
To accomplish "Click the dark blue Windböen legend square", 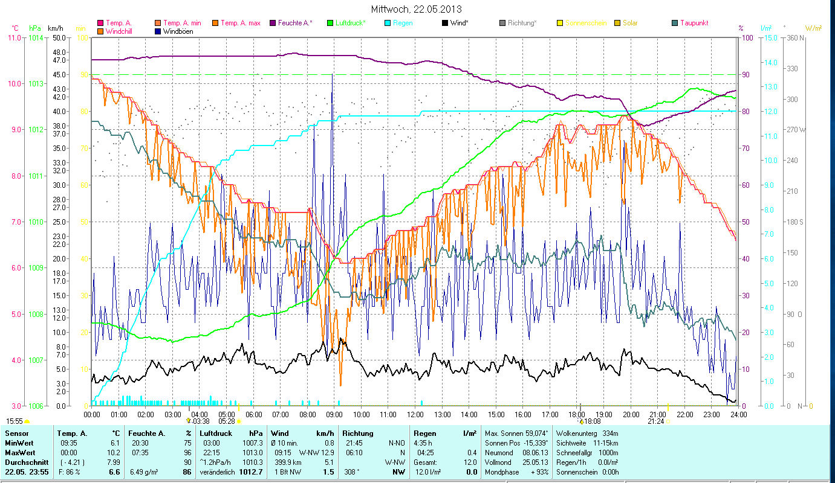I will (x=158, y=31).
